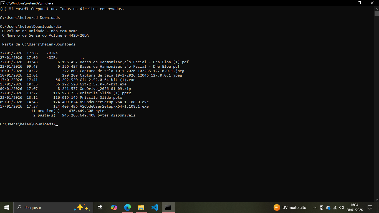Image resolution: width=379 pixels, height=213 pixels.
Task: Open the volume speaker control
Action: [342, 207]
